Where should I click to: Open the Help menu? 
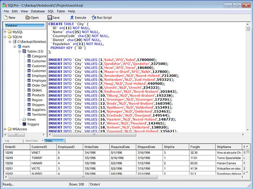[x=71, y=11]
